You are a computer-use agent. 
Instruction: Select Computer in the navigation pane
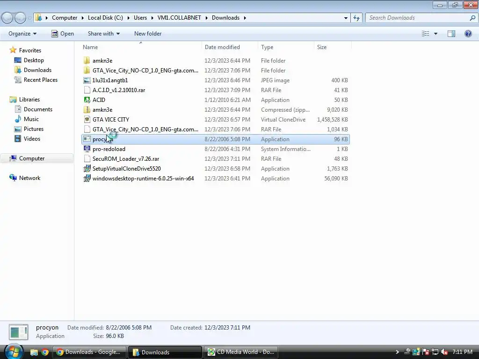pyautogui.click(x=36, y=158)
